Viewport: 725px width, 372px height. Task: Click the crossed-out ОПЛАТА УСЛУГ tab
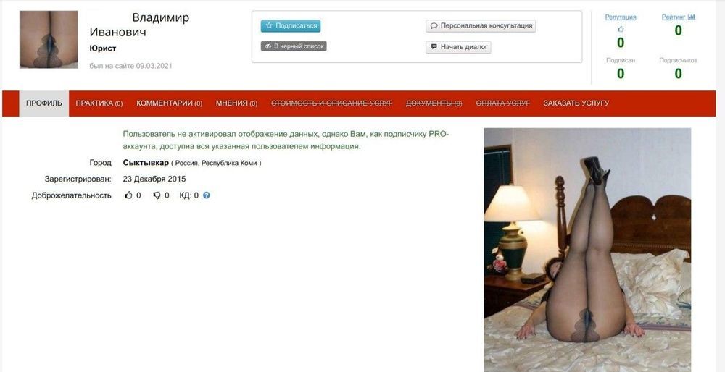pos(502,103)
